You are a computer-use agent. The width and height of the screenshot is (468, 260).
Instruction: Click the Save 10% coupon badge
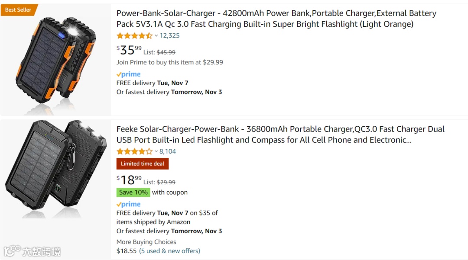click(133, 193)
